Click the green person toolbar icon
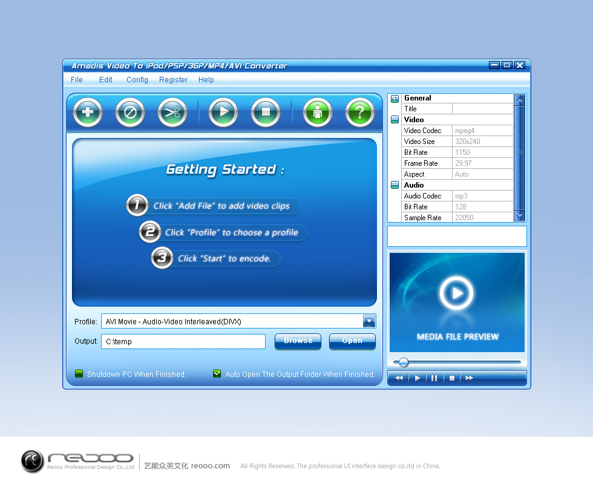This screenshot has width=593, height=484. pos(317,113)
